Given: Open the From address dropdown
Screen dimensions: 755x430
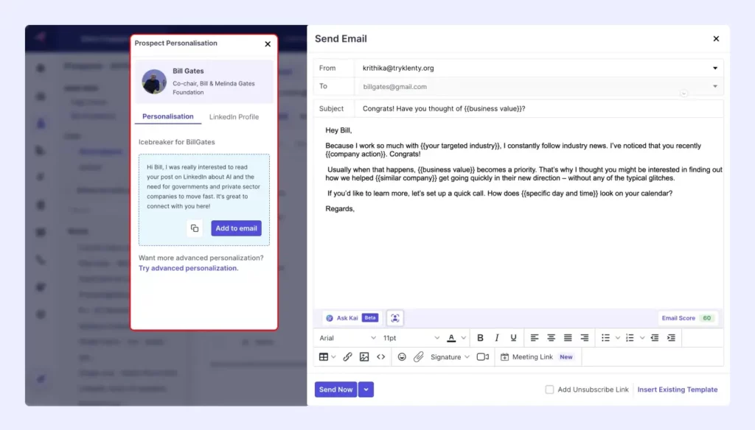Looking at the screenshot, I should point(715,68).
